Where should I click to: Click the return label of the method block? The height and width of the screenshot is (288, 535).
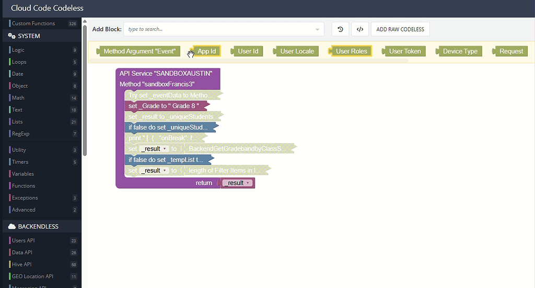click(x=204, y=183)
